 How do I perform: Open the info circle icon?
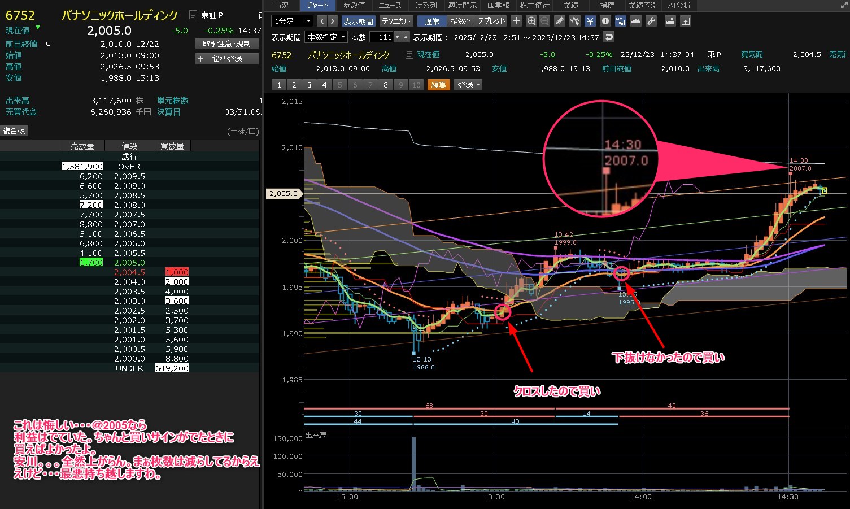pos(605,21)
